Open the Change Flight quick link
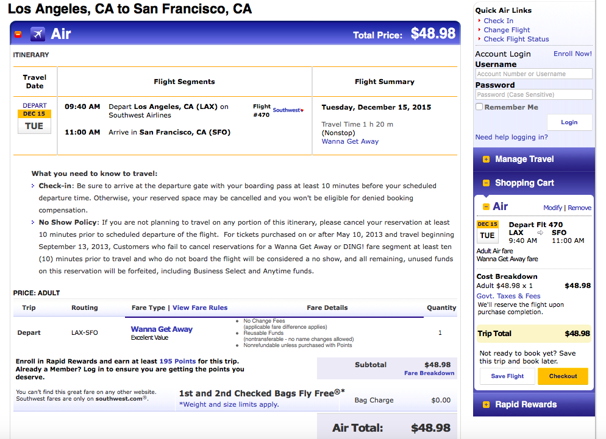 (507, 30)
